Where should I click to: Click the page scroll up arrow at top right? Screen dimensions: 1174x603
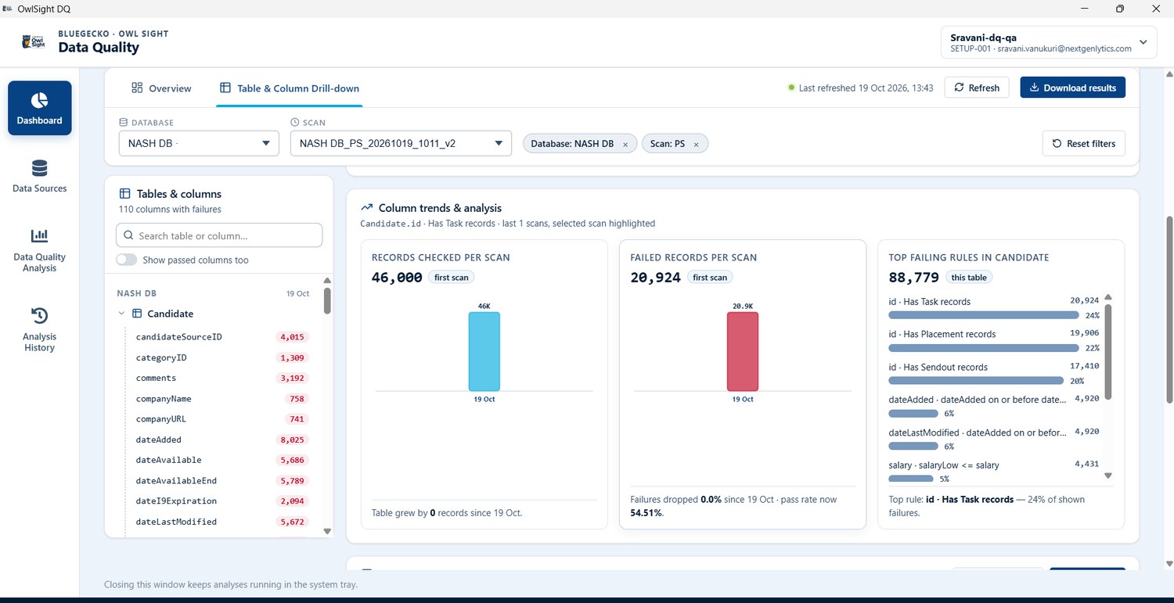pyautogui.click(x=1169, y=74)
